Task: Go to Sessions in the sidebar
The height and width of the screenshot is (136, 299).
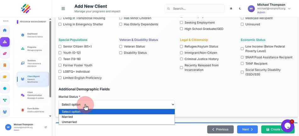Action: click(33, 63)
